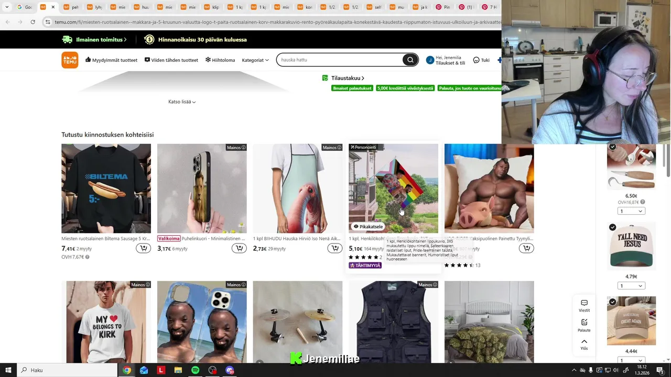Open Tilaukset & tili account link

coord(450,63)
